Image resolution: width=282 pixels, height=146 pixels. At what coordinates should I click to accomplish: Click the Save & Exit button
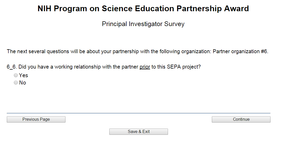139,132
